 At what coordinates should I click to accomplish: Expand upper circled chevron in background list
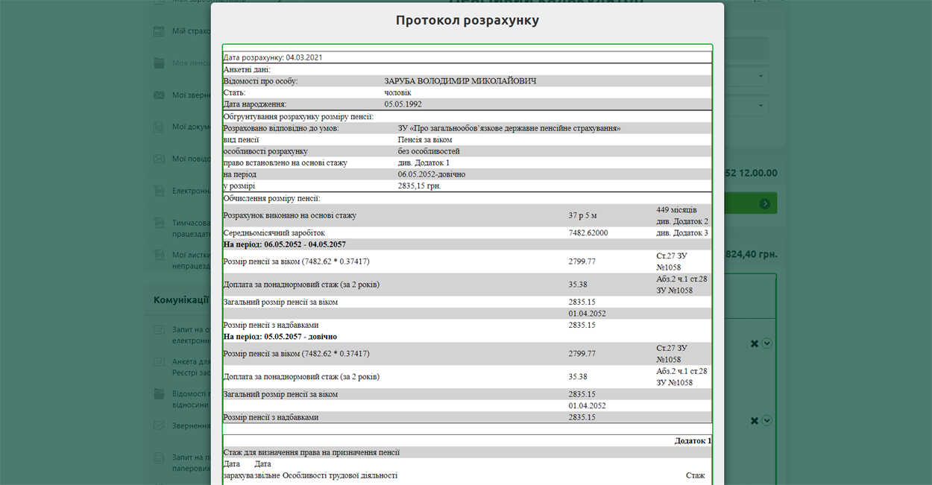pyautogui.click(x=766, y=343)
